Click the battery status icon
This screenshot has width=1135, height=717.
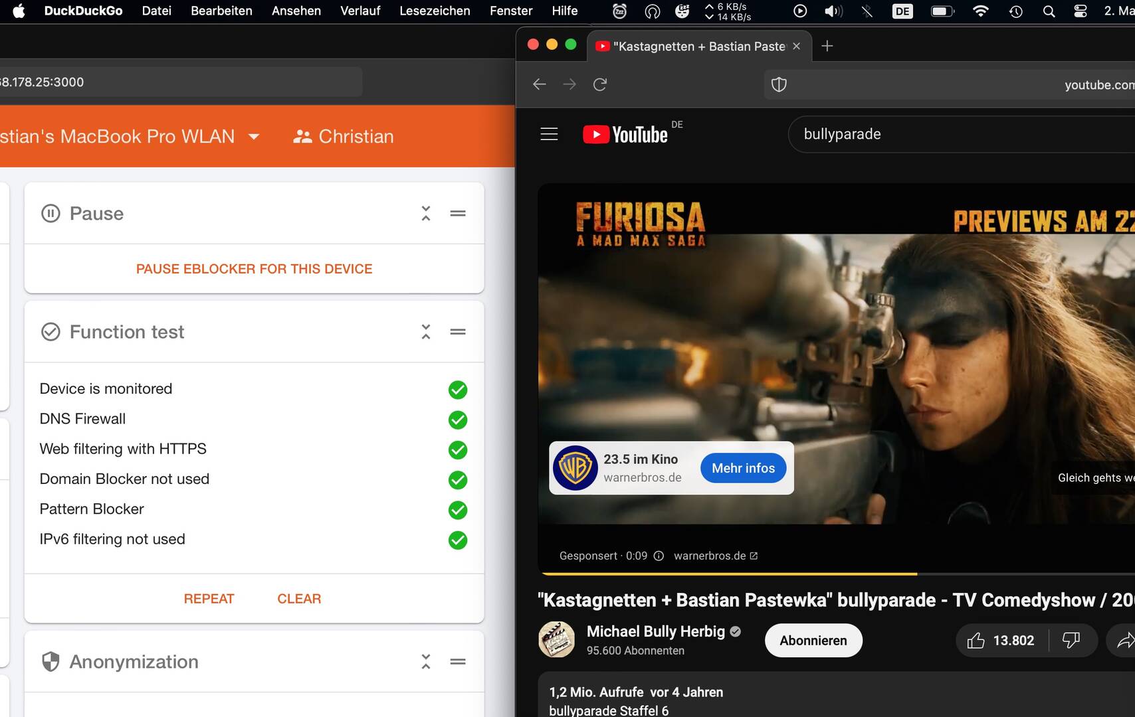pos(942,11)
